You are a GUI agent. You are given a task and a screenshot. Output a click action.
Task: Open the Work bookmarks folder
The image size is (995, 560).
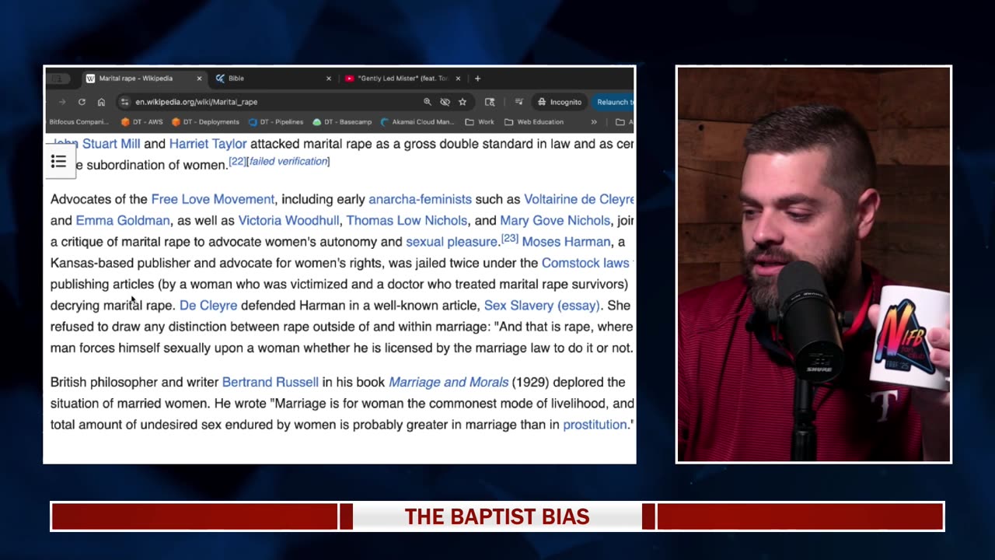tap(480, 122)
